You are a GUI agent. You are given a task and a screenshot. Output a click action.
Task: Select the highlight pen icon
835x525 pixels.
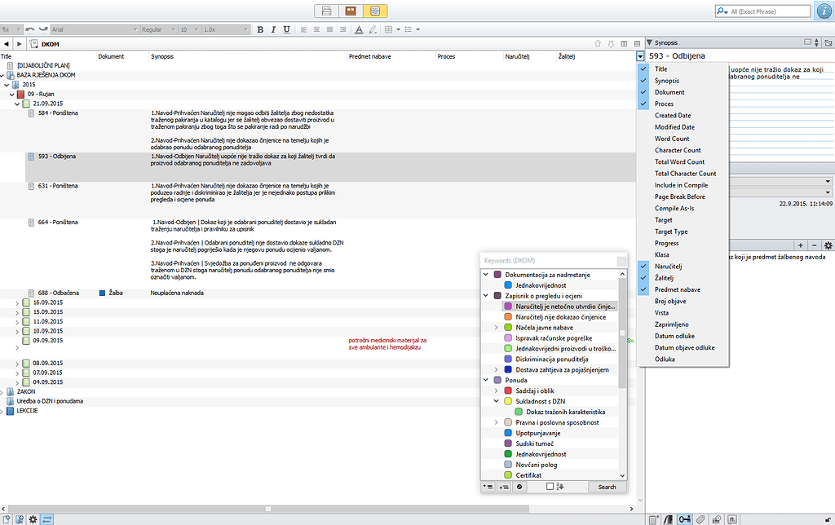tap(372, 29)
